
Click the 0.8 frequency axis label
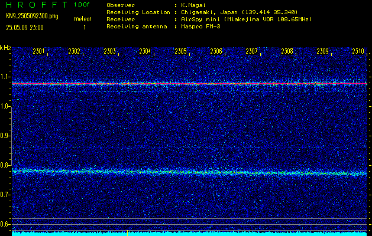click(5, 165)
